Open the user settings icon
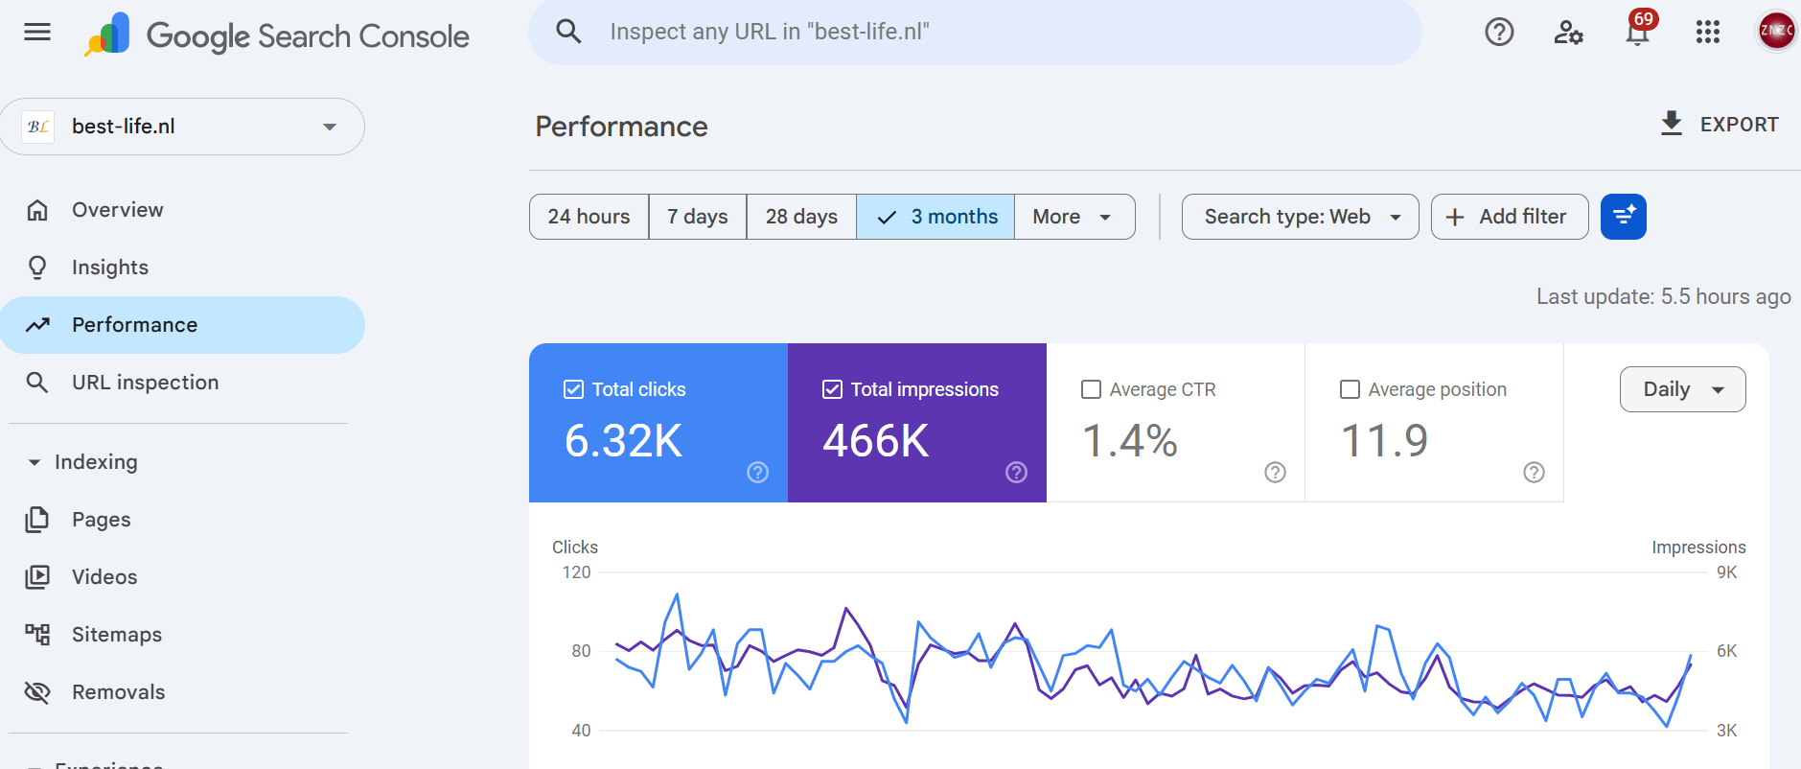The image size is (1801, 769). (x=1568, y=33)
